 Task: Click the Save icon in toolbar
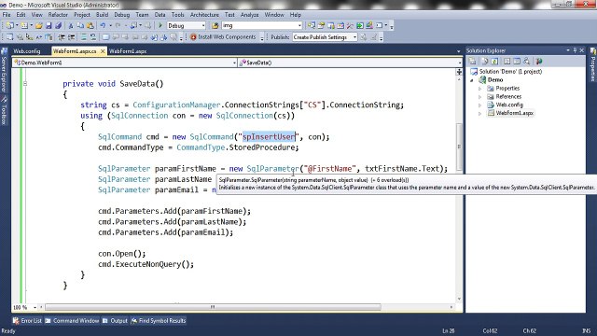point(49,25)
